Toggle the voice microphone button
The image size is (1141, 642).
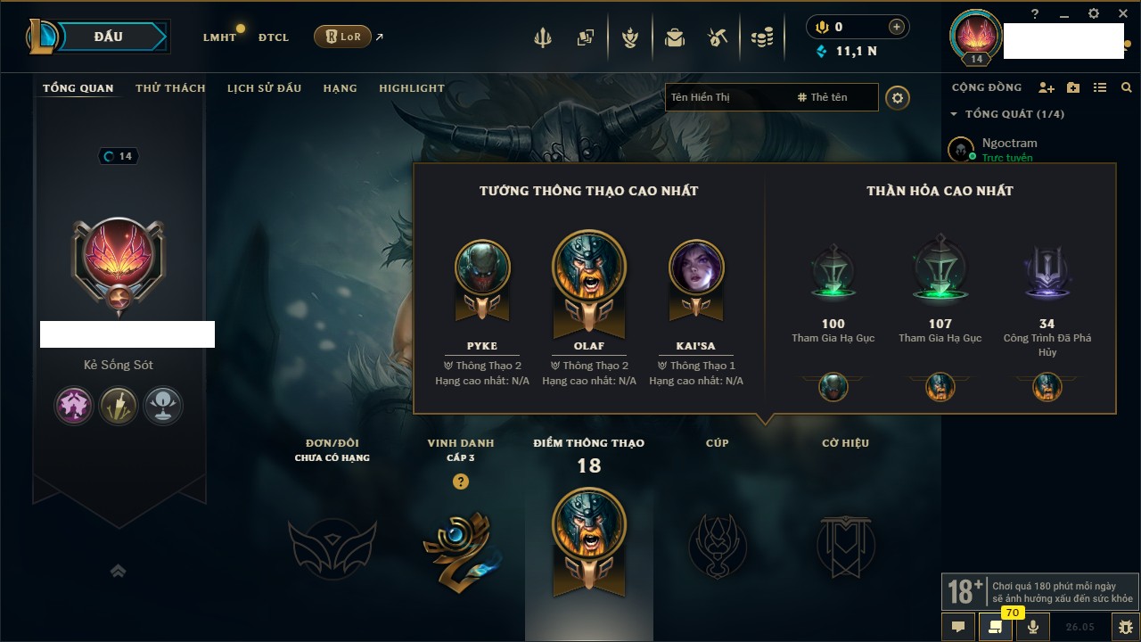pos(1033,627)
